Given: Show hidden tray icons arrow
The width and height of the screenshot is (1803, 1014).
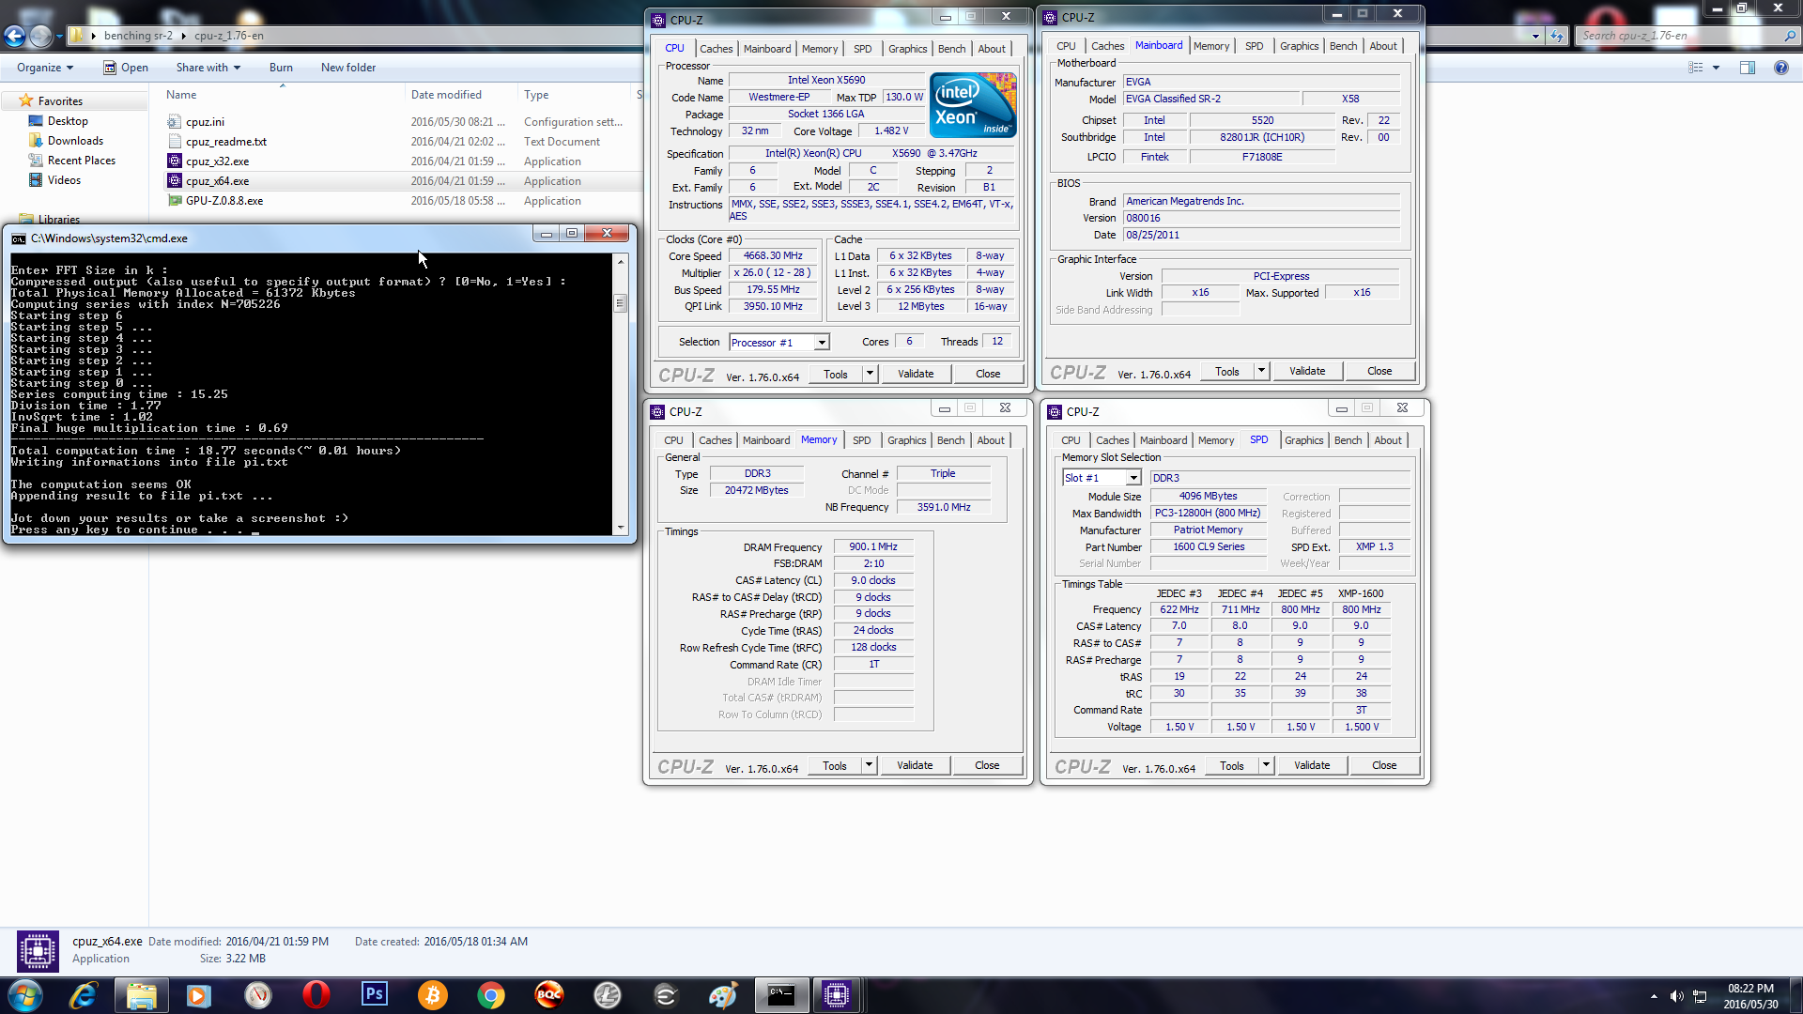Looking at the screenshot, I should [x=1654, y=996].
